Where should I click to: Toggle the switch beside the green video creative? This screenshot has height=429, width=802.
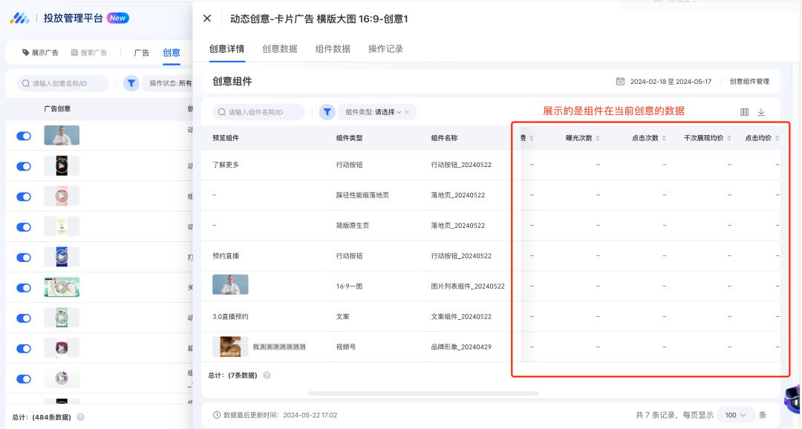[24, 288]
